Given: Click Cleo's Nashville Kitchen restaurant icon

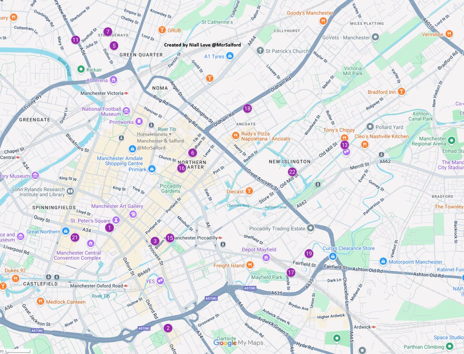Looking at the screenshot, I should [364, 144].
